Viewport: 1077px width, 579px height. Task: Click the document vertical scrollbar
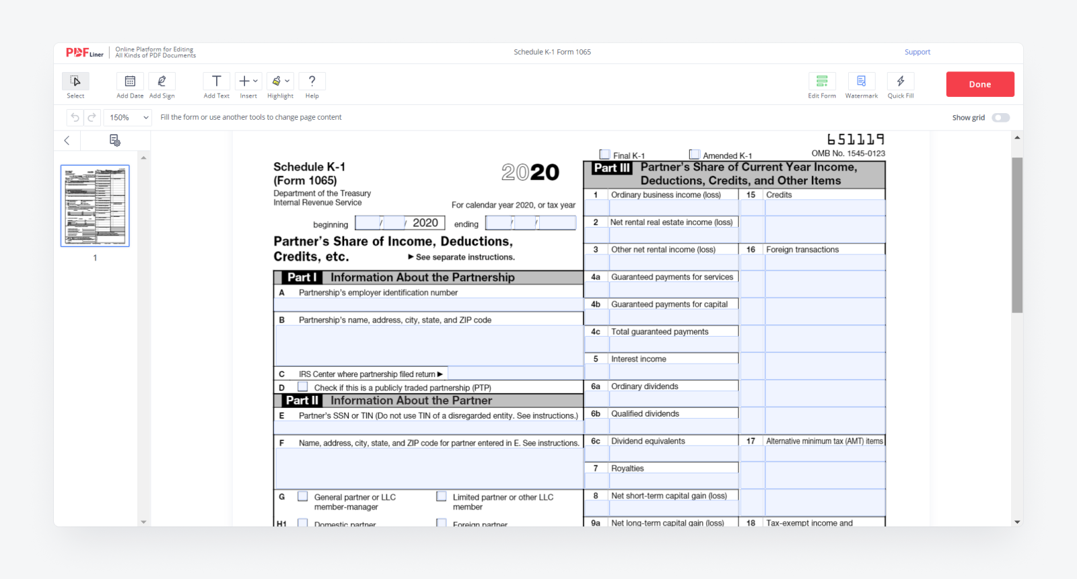[1017, 235]
